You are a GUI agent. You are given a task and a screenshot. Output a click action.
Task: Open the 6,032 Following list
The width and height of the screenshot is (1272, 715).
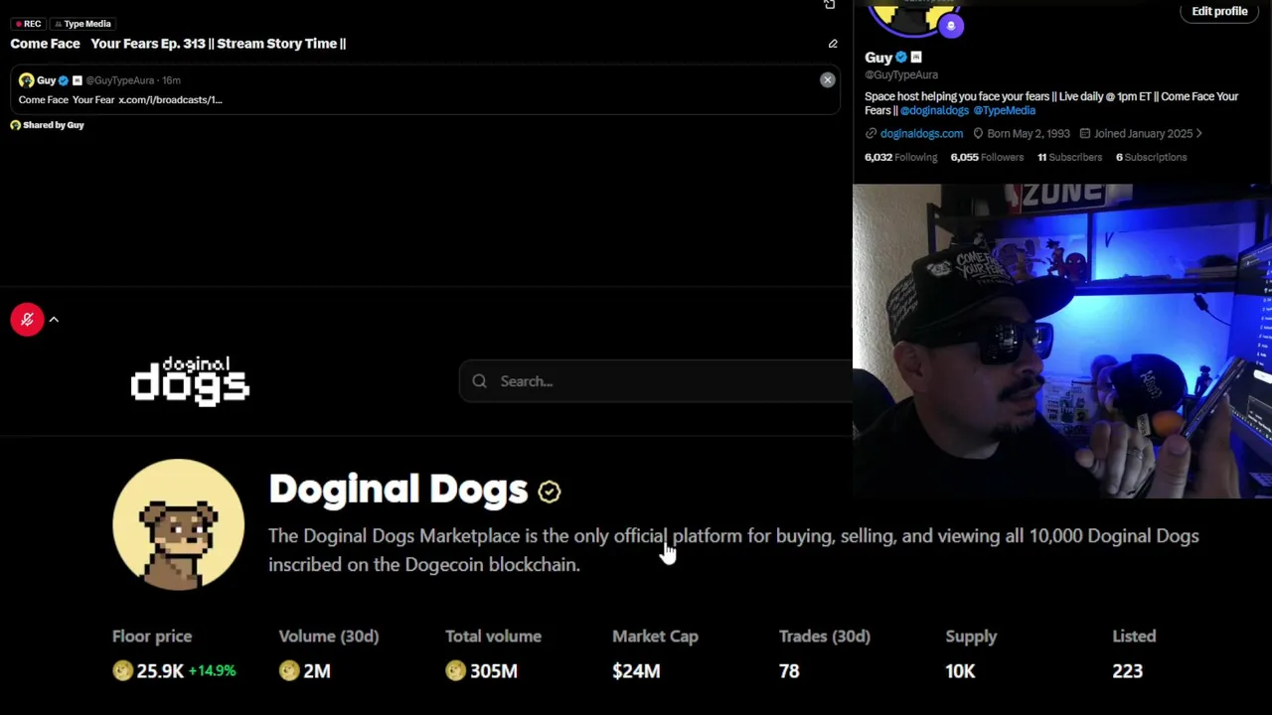(x=900, y=157)
